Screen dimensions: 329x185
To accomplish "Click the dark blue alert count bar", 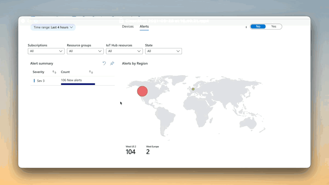I will [x=78, y=84].
